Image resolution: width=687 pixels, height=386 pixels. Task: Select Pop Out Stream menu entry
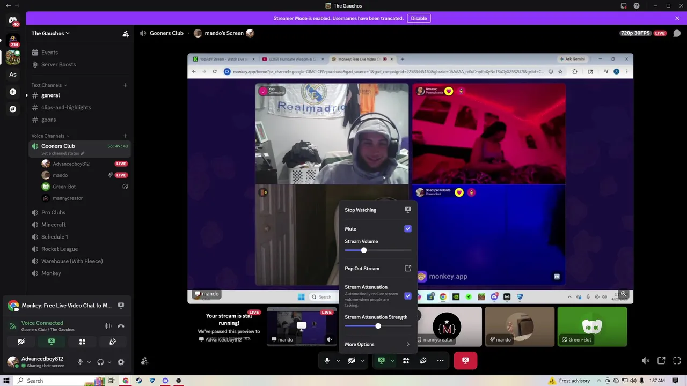[x=378, y=268]
